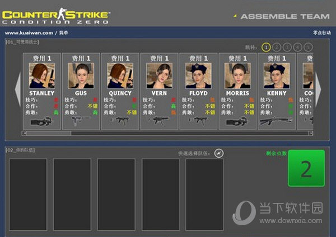
Task: Click the horizontal scrollbar thumb
Action: pyautogui.click(x=49, y=133)
